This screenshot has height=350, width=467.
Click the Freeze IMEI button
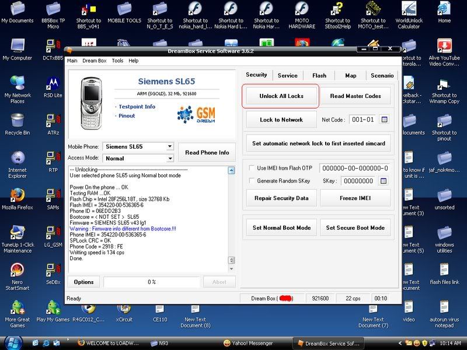click(x=355, y=198)
